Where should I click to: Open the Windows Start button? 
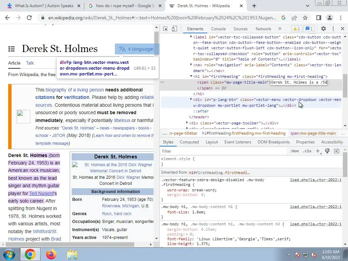click(x=9, y=254)
